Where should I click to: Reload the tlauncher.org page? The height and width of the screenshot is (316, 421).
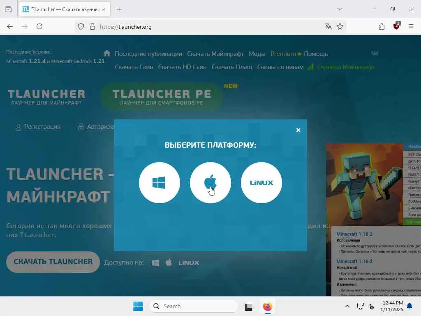click(39, 26)
